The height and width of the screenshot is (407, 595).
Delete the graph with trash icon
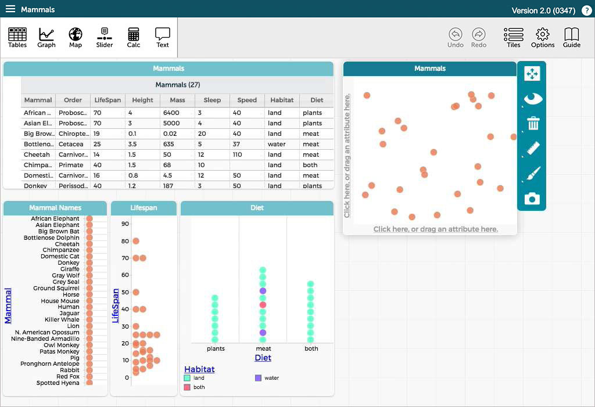click(x=532, y=124)
